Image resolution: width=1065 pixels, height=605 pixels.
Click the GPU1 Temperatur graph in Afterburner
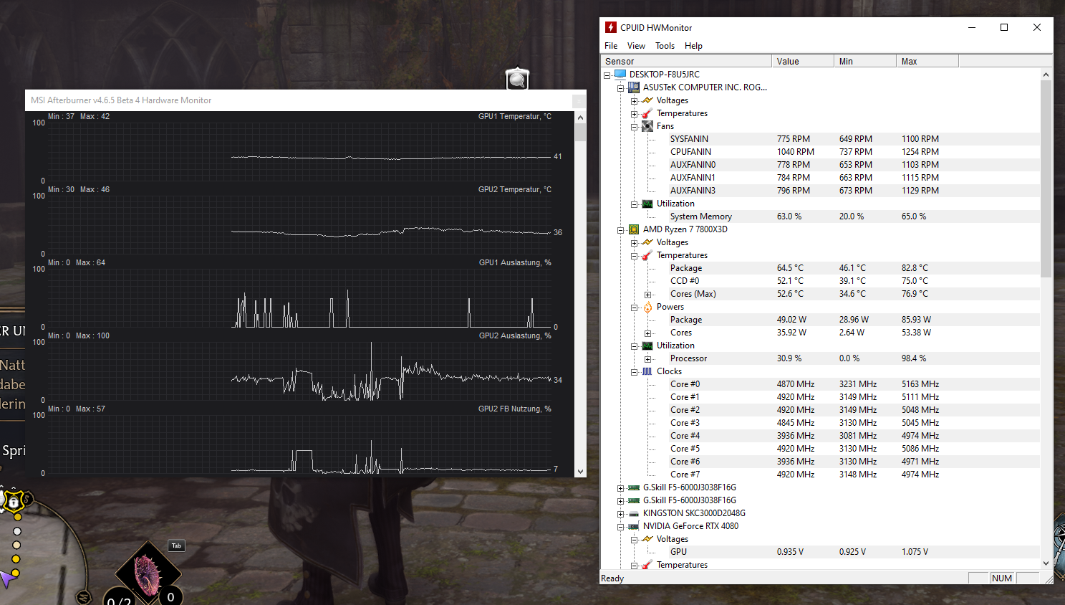pyautogui.click(x=299, y=152)
